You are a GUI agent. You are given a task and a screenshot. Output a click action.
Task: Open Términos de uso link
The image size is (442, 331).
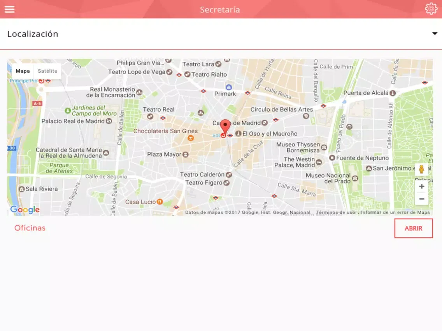coord(335,213)
